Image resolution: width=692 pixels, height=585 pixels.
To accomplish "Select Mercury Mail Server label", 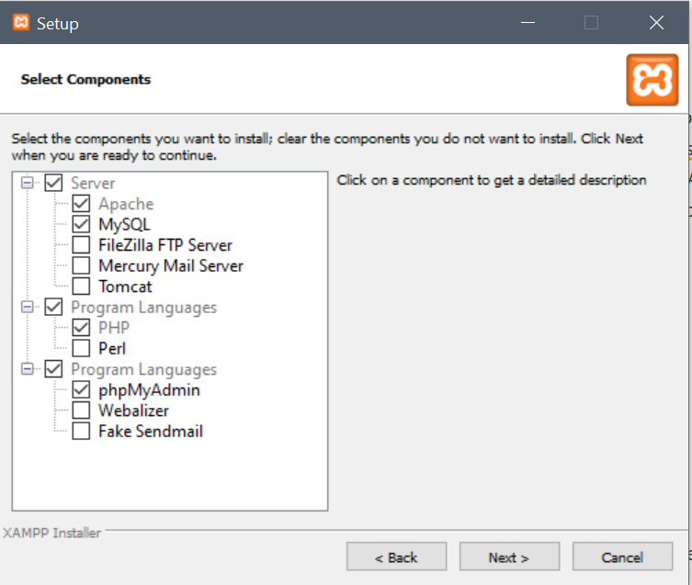I will (171, 266).
